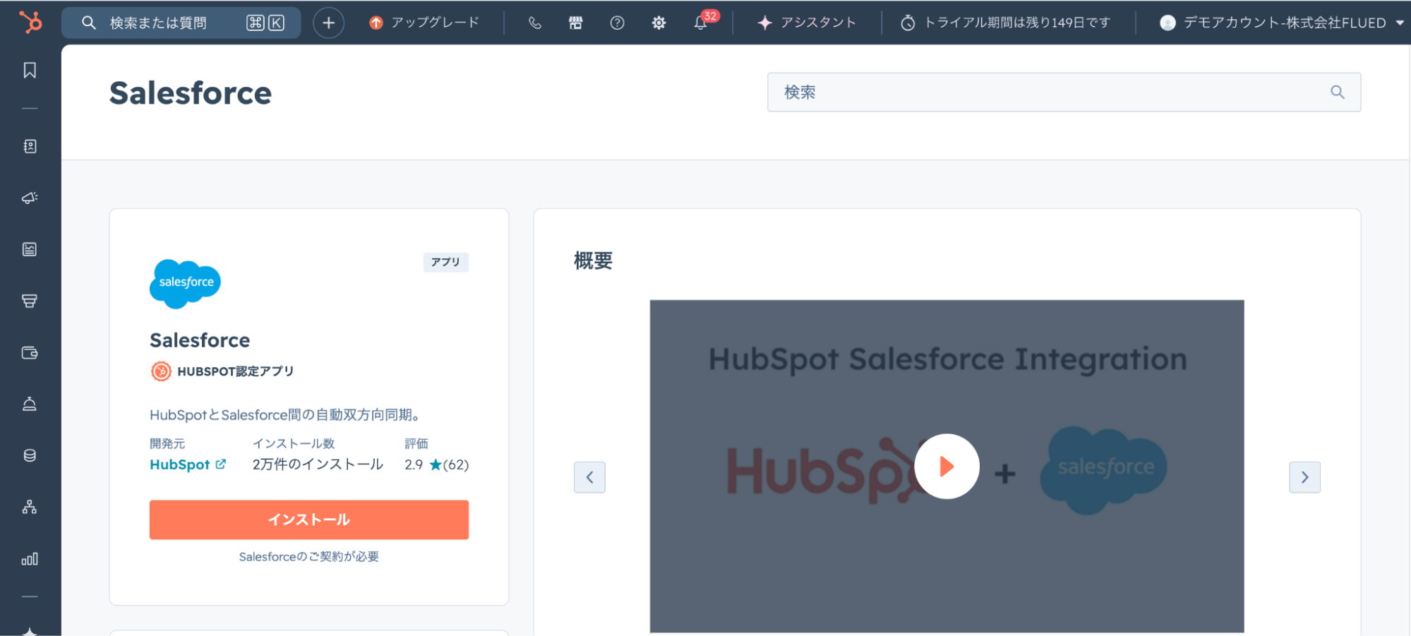Open the HubSpot sprocket home logo
This screenshot has height=636, width=1411.
point(30,22)
